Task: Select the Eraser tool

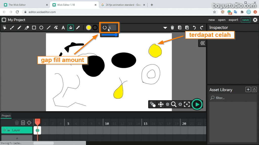Action: [27, 27]
